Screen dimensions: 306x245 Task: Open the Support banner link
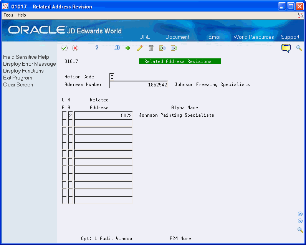pos(290,37)
